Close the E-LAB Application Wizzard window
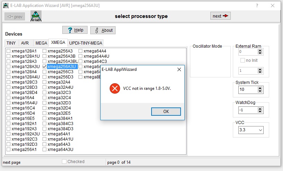Screen dimensions: 283x171 tap(273, 6)
